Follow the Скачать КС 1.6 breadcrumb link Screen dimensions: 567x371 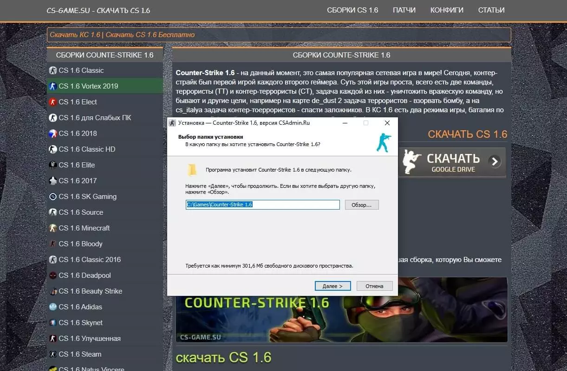pos(75,35)
